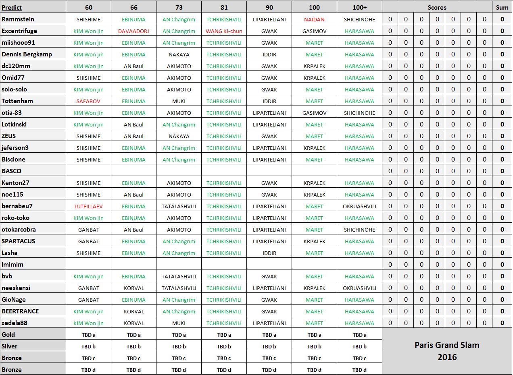513x375 pixels.
Task: Click IDDIR in the Lasha row
Action: click(x=269, y=253)
